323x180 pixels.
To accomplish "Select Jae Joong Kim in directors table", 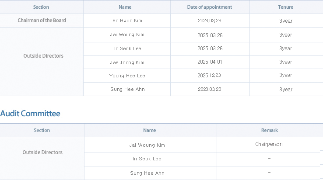I will [x=127, y=62].
